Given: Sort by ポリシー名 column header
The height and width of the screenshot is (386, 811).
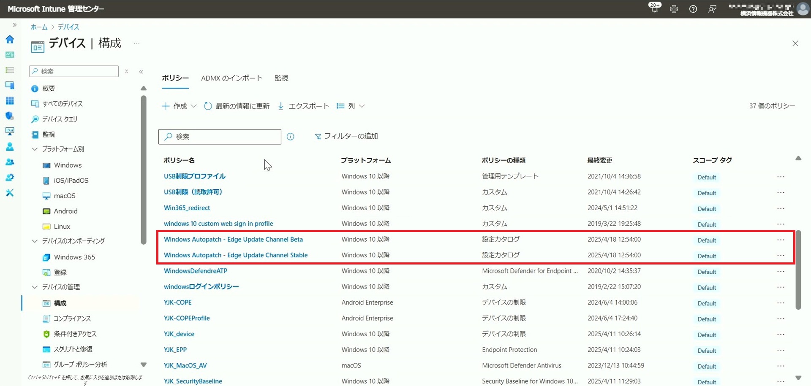Looking at the screenshot, I should pos(179,160).
